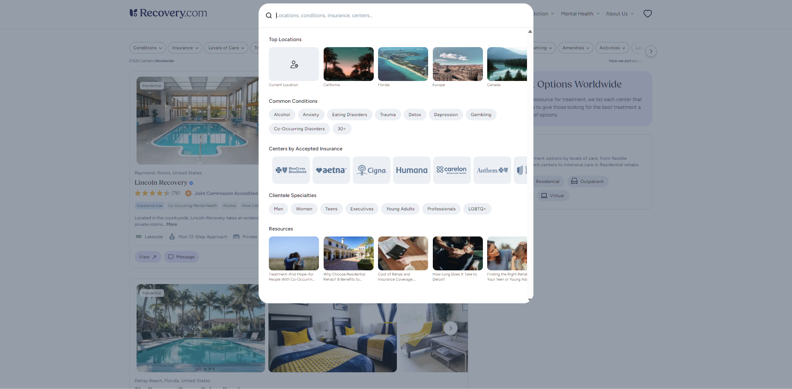The image size is (792, 389).
Task: Click the search magnifier icon
Action: point(269,15)
